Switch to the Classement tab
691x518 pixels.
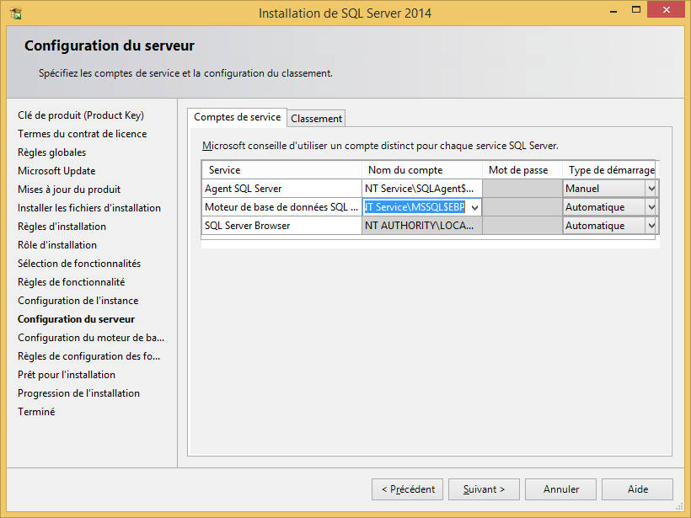316,119
